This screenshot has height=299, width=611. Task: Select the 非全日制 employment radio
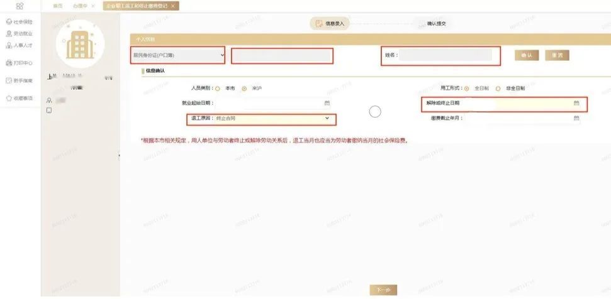click(x=498, y=89)
